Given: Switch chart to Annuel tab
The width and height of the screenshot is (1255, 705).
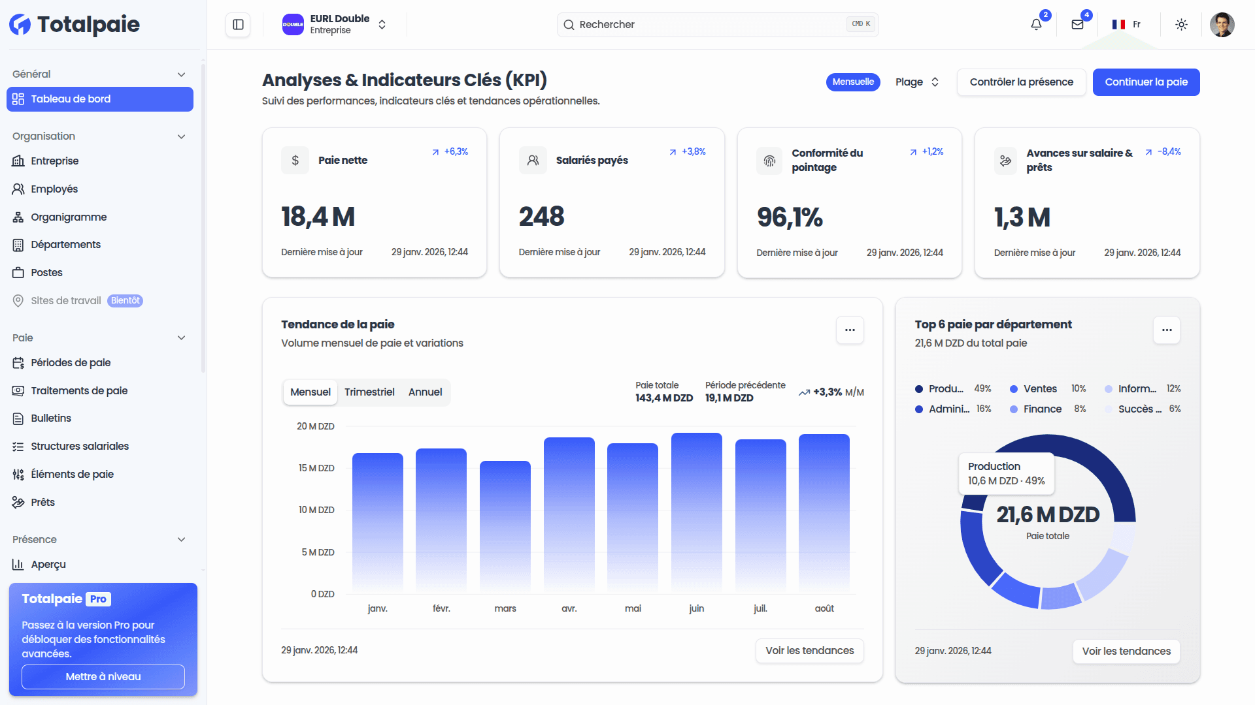Looking at the screenshot, I should (425, 392).
